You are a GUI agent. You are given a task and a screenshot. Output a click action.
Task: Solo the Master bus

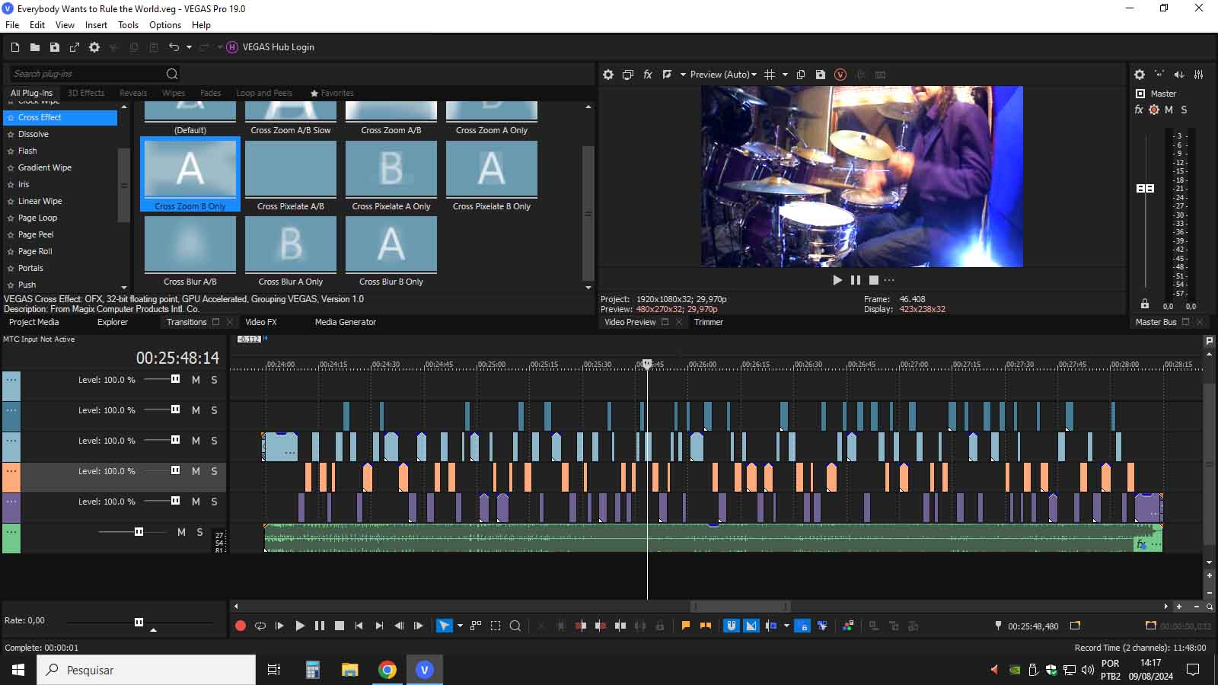1184,110
